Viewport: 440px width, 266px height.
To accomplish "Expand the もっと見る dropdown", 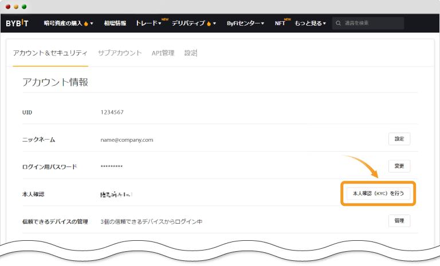I will 311,23.
